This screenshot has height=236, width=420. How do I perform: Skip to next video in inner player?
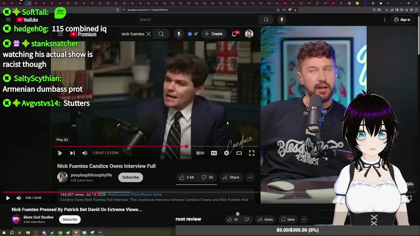coord(72,153)
